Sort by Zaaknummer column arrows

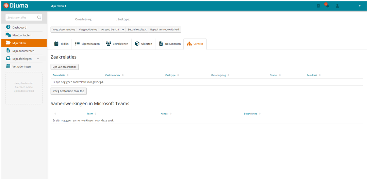pos(123,75)
